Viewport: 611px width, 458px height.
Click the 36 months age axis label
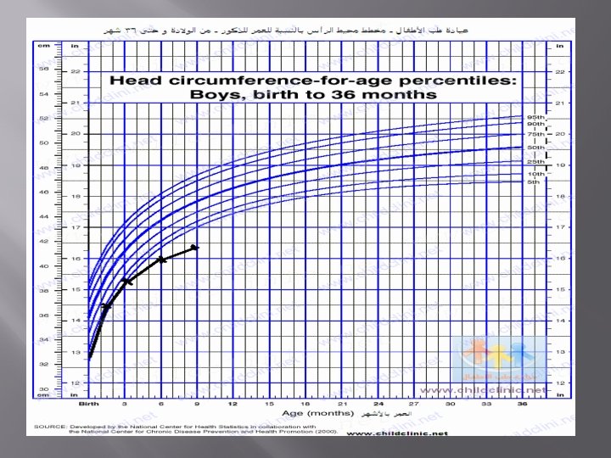[x=522, y=404]
